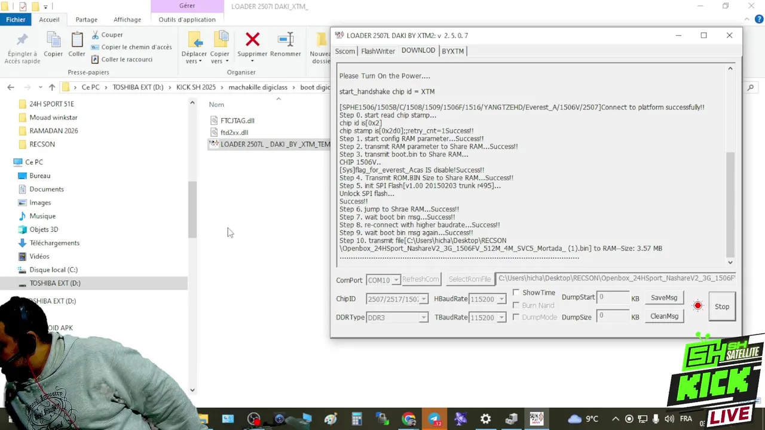765x430 pixels.
Task: Click the Coller clipboard icon
Action: point(77,40)
